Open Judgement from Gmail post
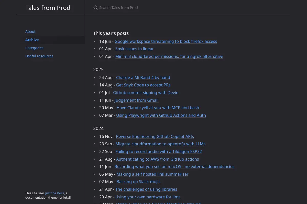 (136, 100)
